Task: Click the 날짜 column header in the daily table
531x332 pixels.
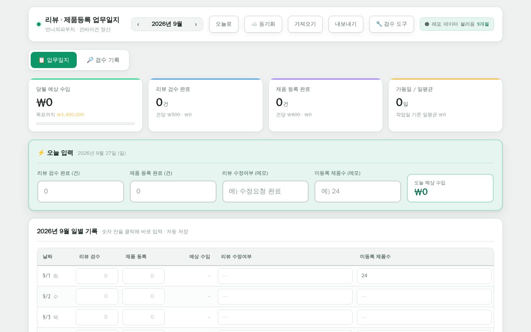Action: 47,257
